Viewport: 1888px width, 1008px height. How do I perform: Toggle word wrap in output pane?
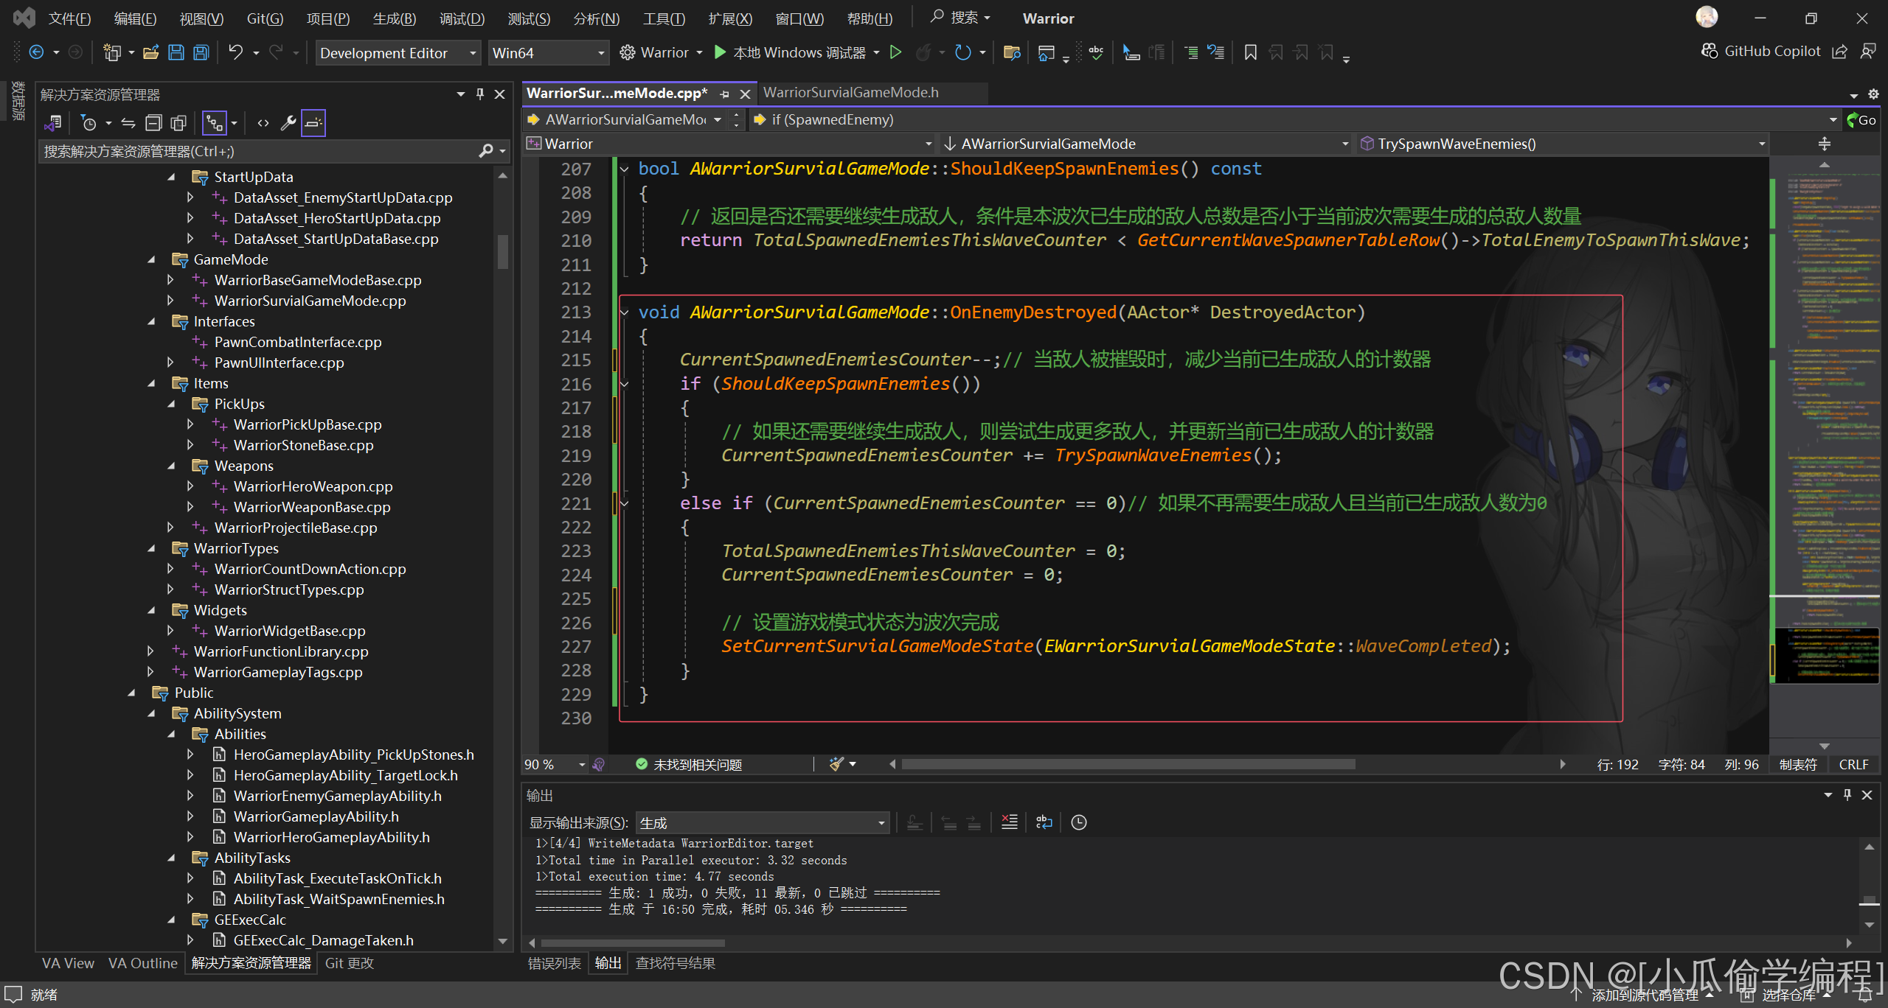point(1044,822)
